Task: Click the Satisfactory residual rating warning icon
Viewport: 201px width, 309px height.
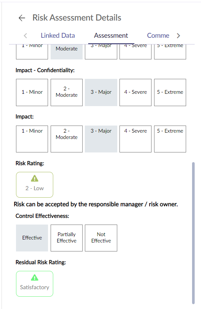Action: coord(35,278)
